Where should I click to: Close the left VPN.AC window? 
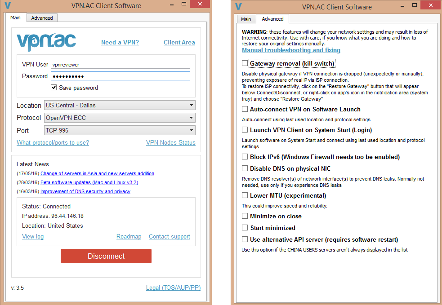[200, 4]
